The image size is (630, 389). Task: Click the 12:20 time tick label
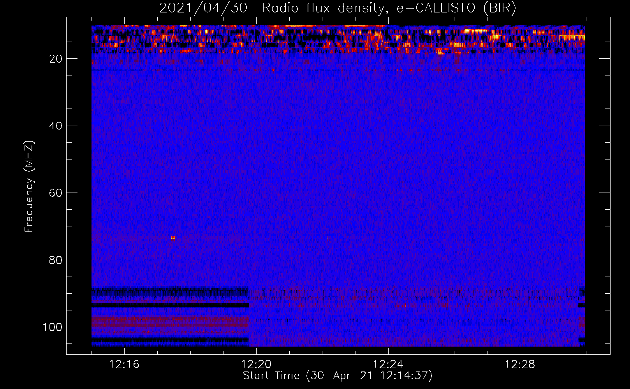[256, 364]
